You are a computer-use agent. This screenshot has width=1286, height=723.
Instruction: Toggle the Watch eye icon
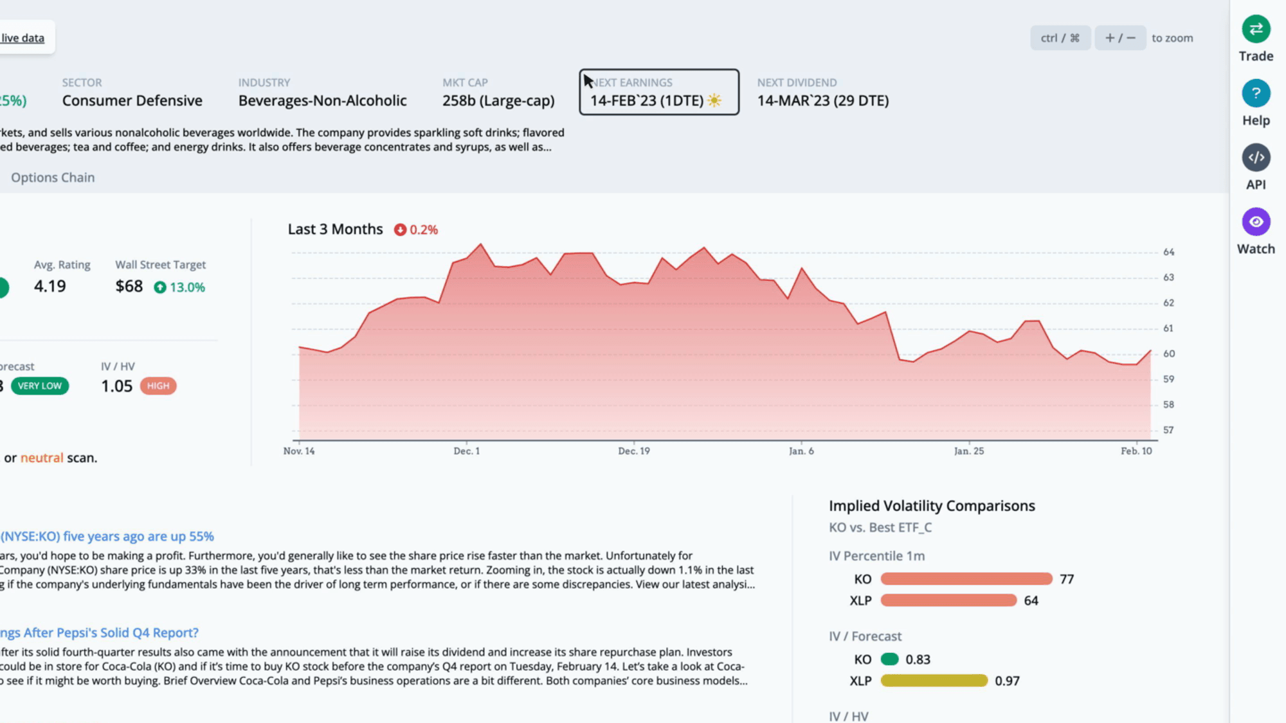pyautogui.click(x=1256, y=222)
